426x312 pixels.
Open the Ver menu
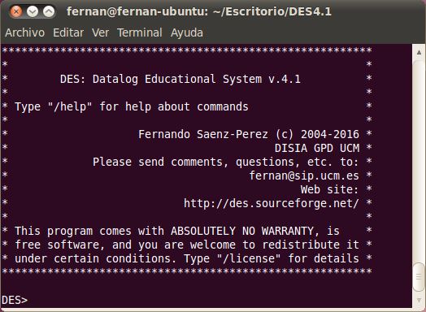pos(100,32)
